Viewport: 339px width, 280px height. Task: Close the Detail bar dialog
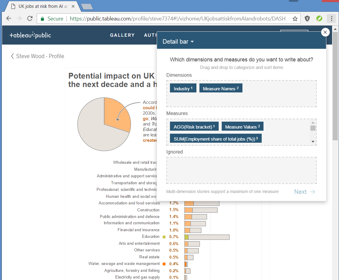pyautogui.click(x=325, y=32)
